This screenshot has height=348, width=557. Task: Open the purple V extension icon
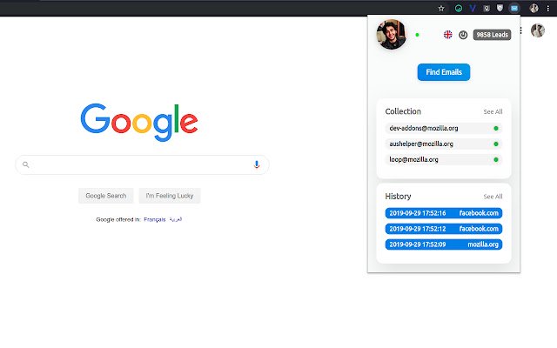point(473,8)
